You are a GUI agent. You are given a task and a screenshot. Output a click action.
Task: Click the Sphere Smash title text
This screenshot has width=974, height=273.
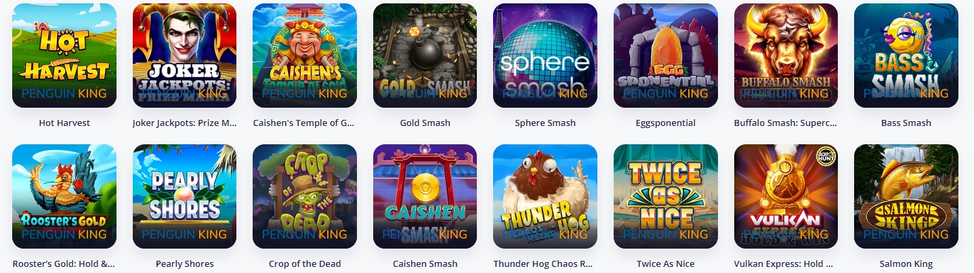click(x=545, y=123)
